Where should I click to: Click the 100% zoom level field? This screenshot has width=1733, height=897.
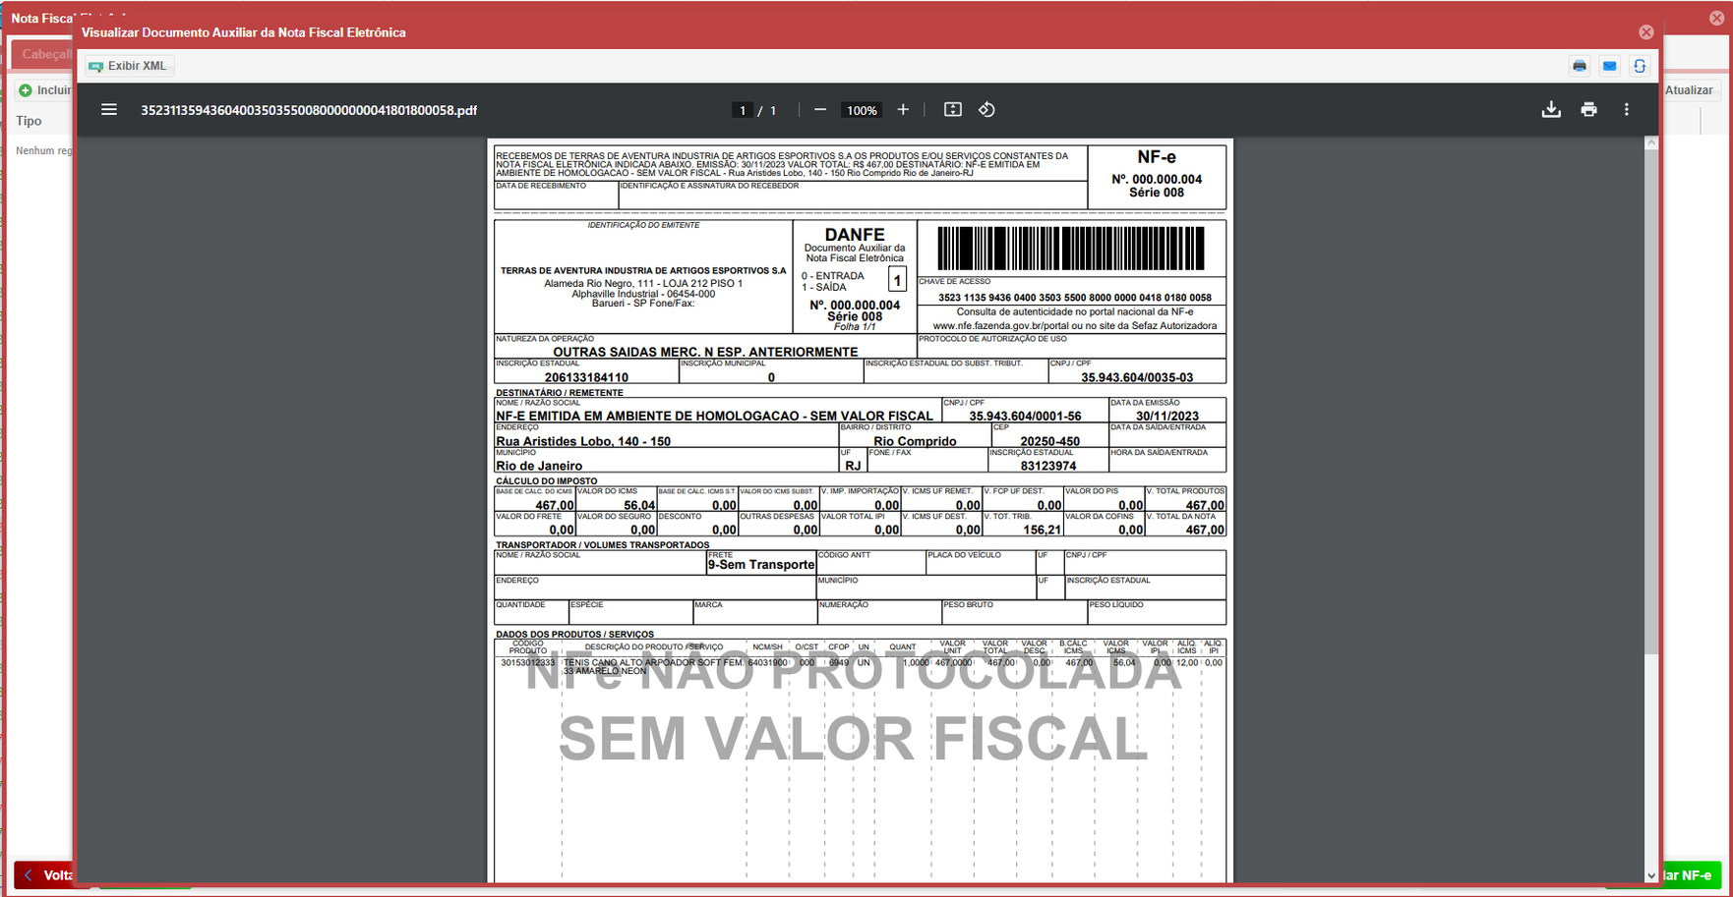point(862,110)
